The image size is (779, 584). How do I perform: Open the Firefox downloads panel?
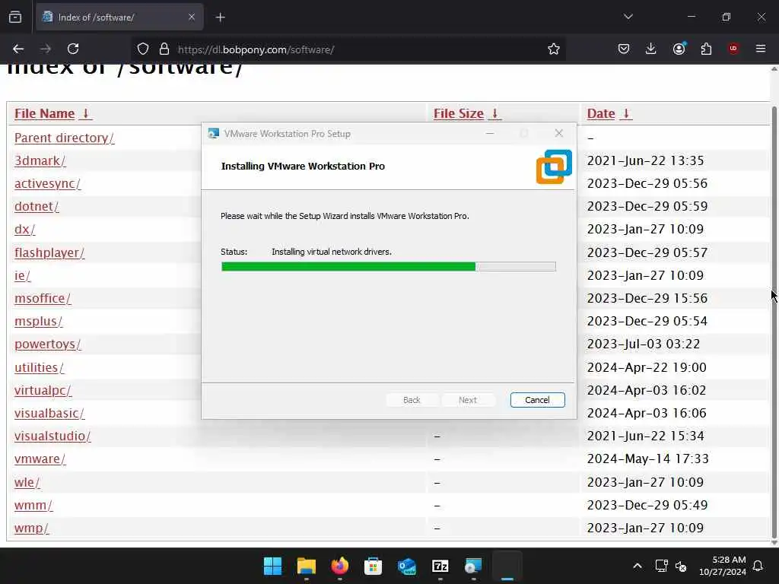pos(651,49)
